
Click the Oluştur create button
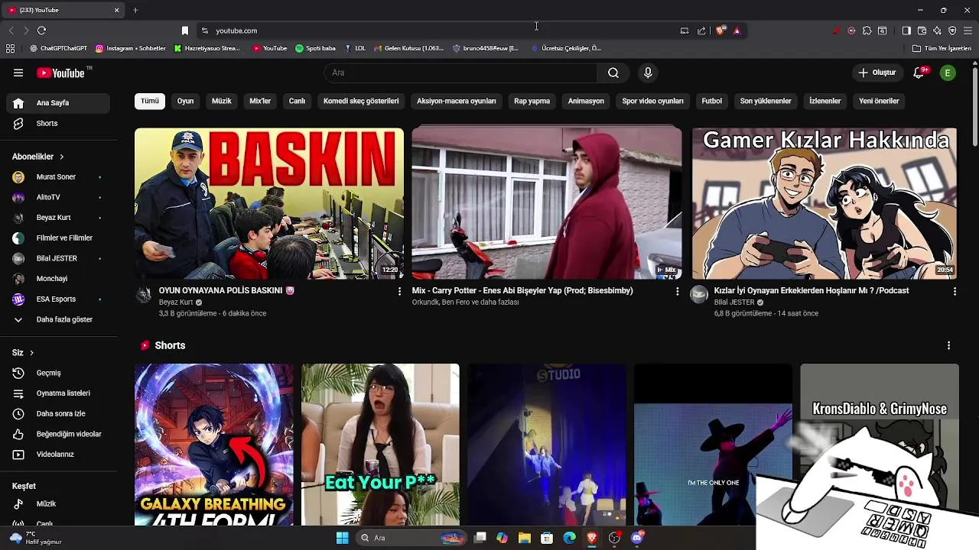(x=877, y=73)
